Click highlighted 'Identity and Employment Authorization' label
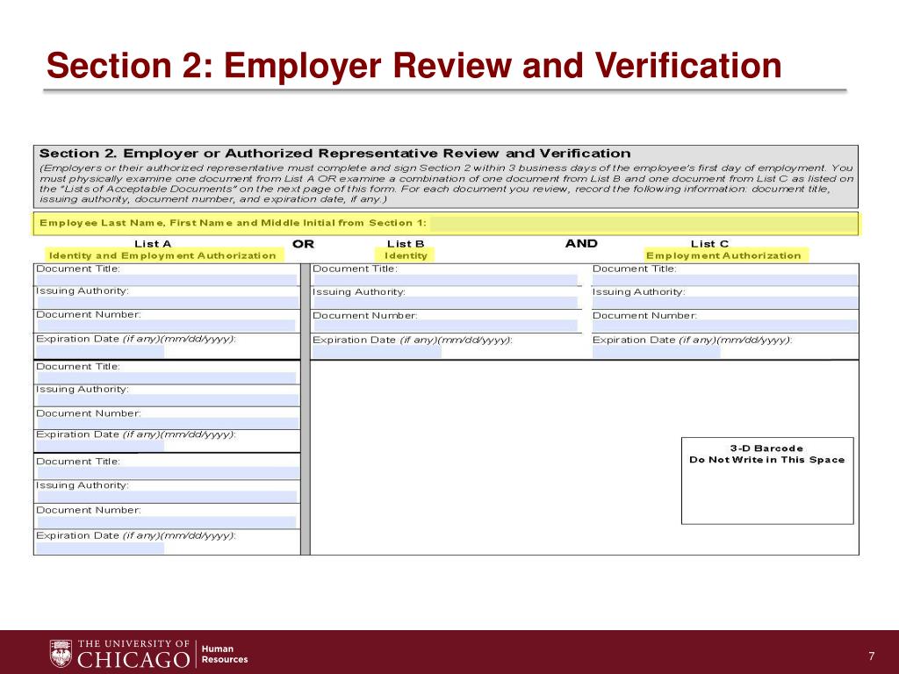 tap(162, 255)
